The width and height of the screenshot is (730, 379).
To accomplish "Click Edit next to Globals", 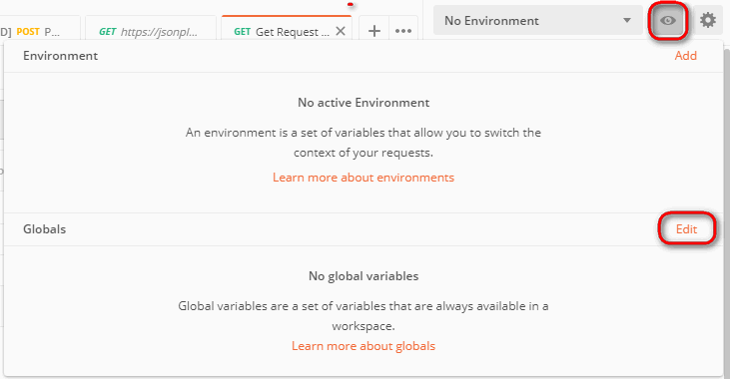I will (686, 229).
